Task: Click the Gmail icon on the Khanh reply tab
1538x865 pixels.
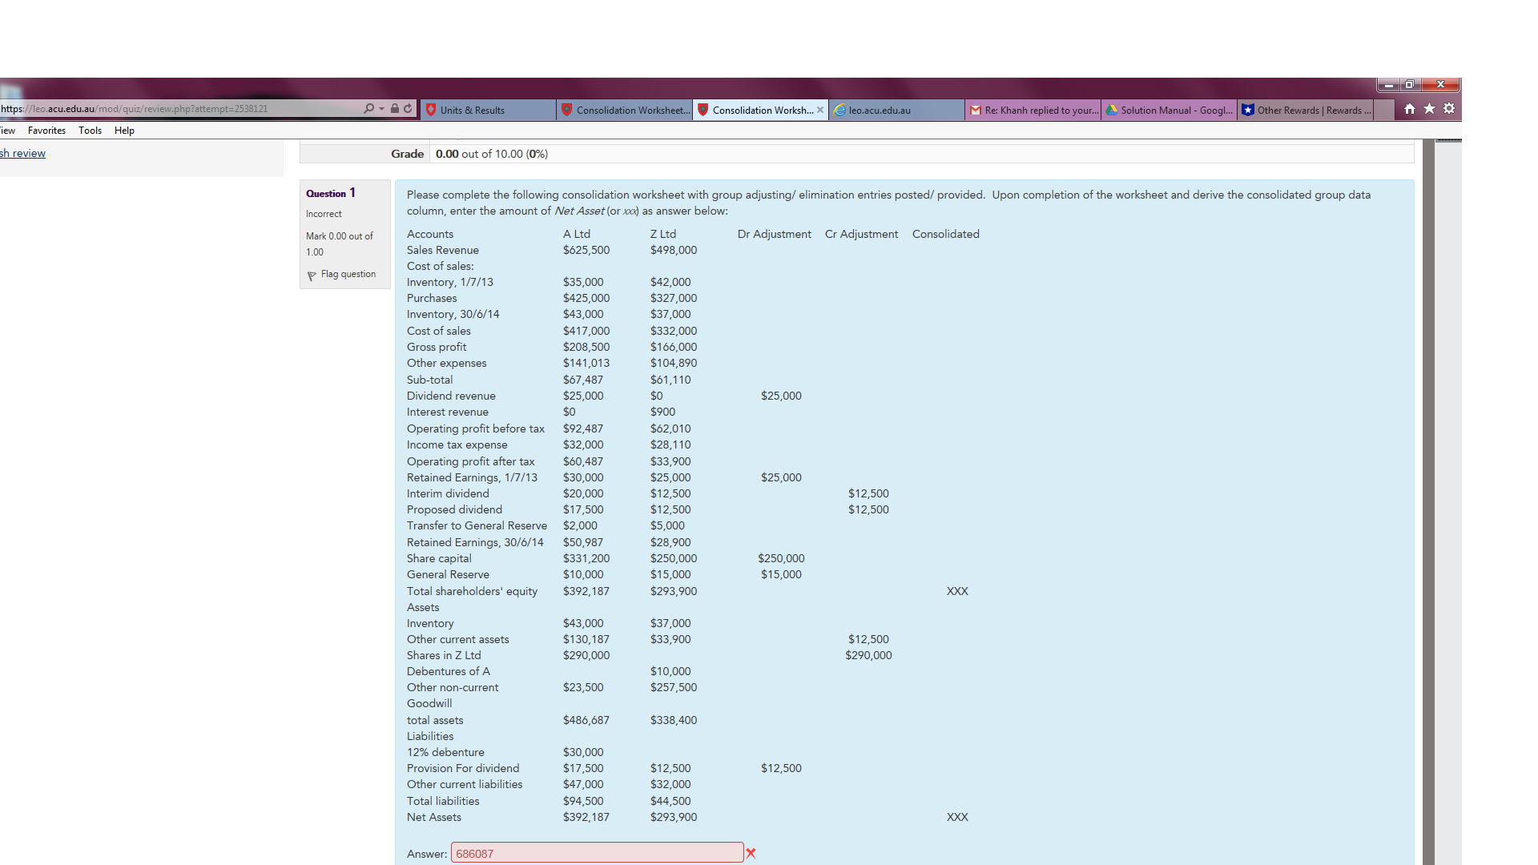Action: (976, 110)
